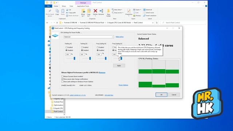Click the Invert selection icon
The image size is (233, 131).
(x=144, y=16)
